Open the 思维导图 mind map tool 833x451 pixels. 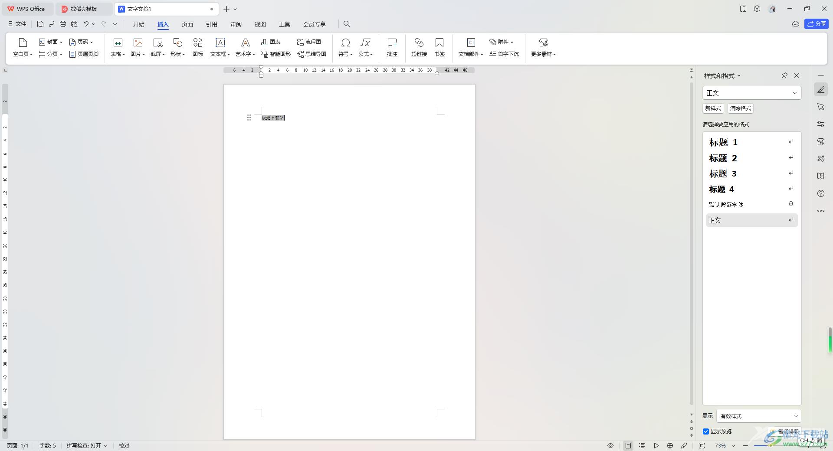click(x=312, y=54)
